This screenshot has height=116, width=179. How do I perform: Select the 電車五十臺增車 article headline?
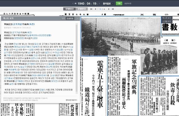100,84
